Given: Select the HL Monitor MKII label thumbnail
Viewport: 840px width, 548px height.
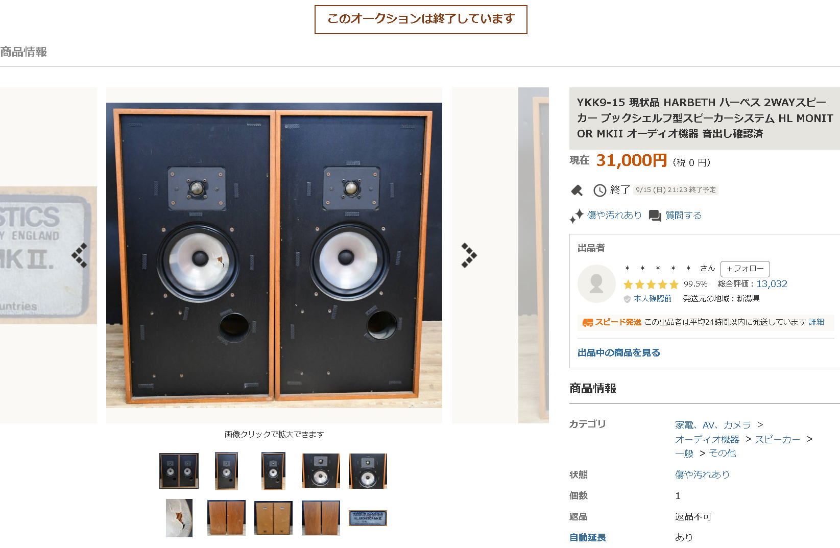Looking at the screenshot, I should (x=368, y=518).
